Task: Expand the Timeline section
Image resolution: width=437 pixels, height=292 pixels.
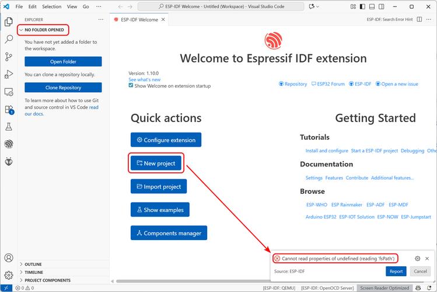Action: click(33, 272)
